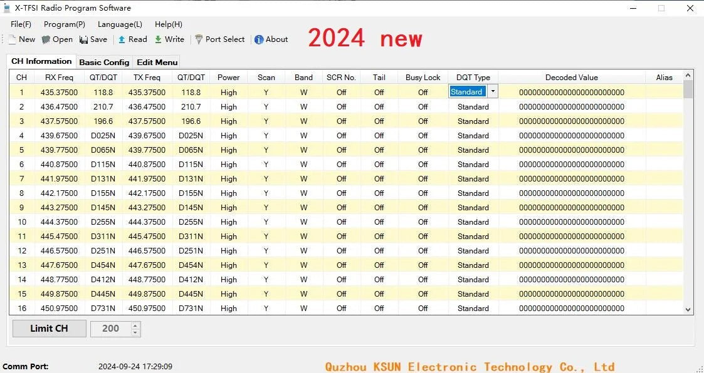Click the About info icon
The image size is (704, 373).
259,39
